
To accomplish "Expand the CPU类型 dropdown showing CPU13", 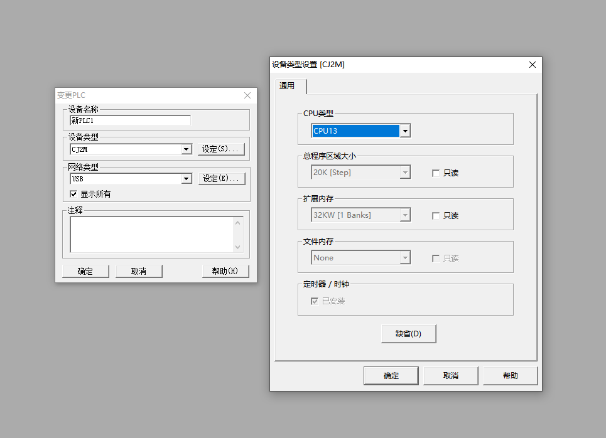I will click(405, 131).
